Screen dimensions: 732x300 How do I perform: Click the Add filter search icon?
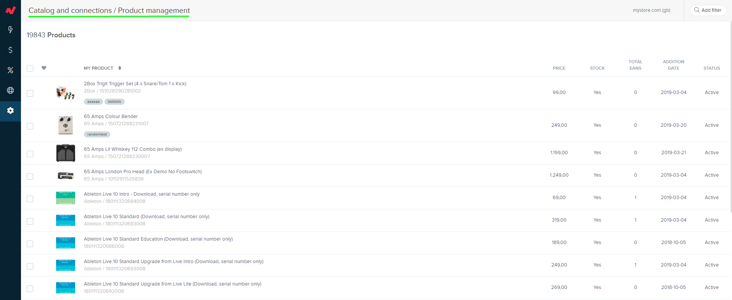coord(697,10)
